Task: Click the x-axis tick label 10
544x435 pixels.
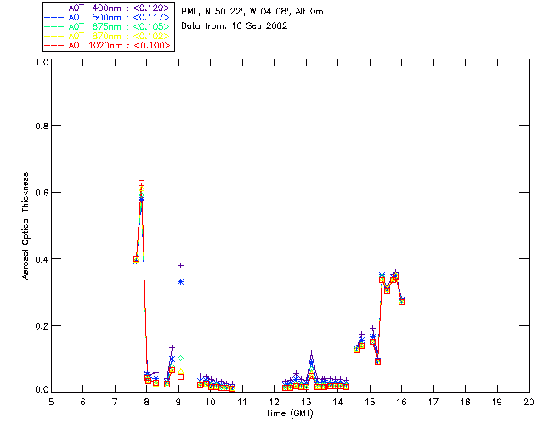Action: [210, 402]
